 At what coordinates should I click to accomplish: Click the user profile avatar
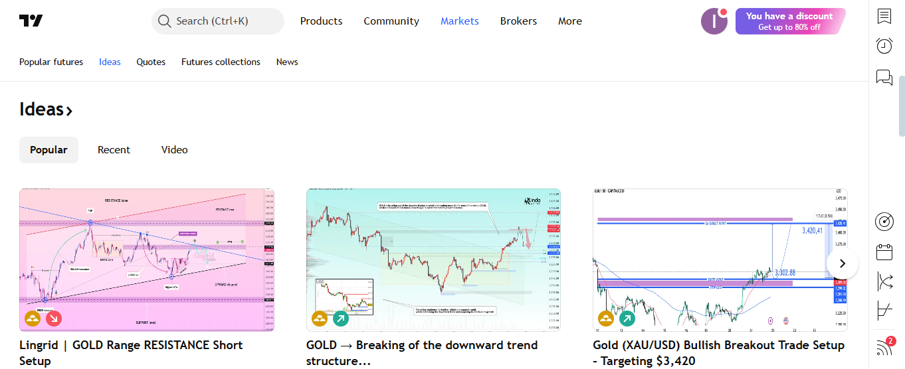coord(714,21)
